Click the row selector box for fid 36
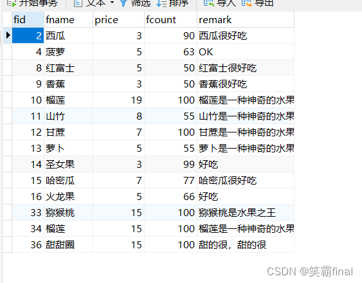Screen dimensions: 362x283 7,244
